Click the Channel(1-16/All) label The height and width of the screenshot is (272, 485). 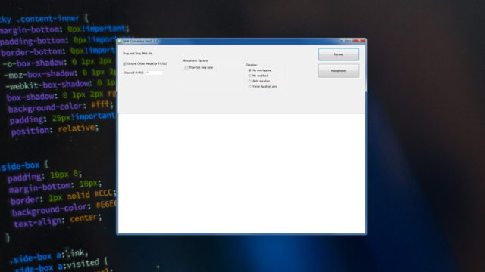pyautogui.click(x=133, y=73)
